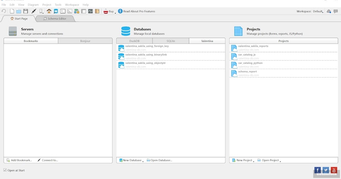
Task: Click the speech bubble feedback icon
Action: (336, 11)
